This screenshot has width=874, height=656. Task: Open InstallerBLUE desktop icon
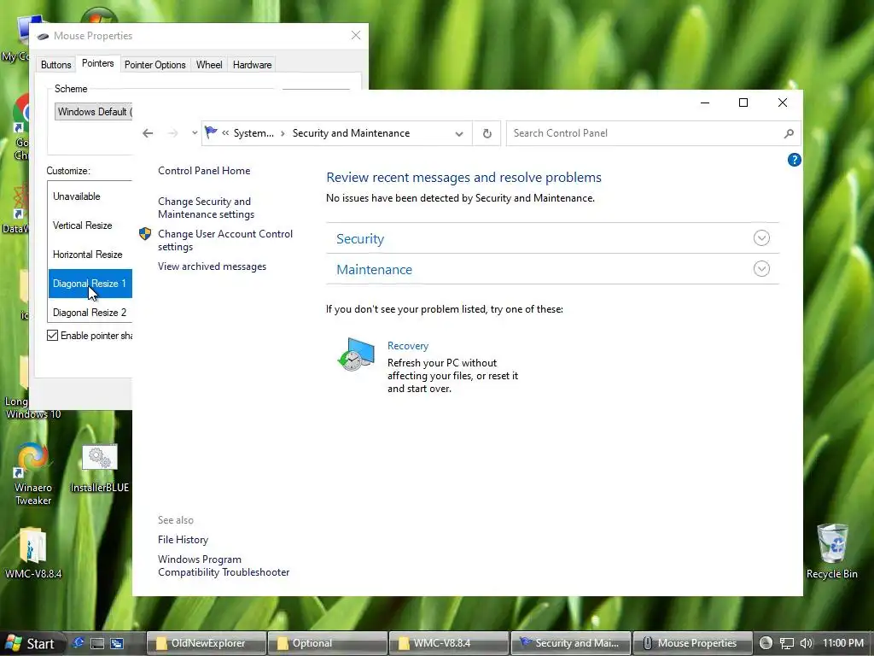coord(100,469)
